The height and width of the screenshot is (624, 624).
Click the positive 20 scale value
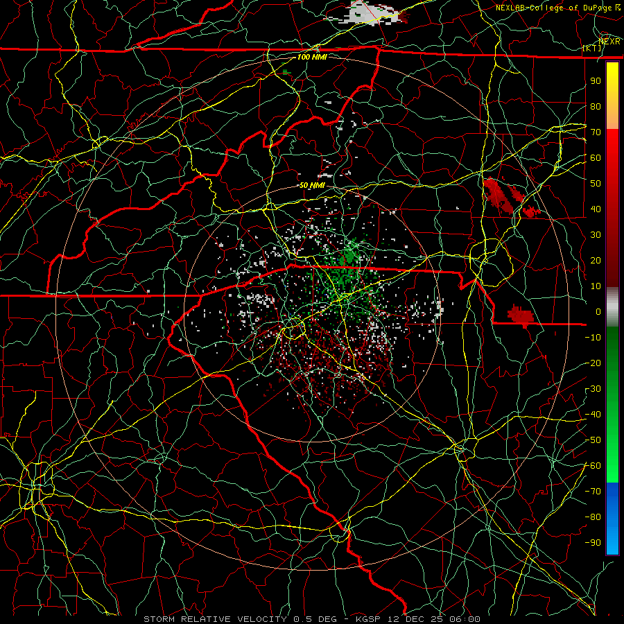click(596, 260)
